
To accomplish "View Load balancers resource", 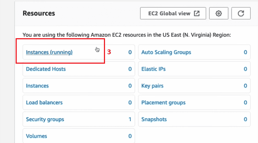I will point(44,103).
